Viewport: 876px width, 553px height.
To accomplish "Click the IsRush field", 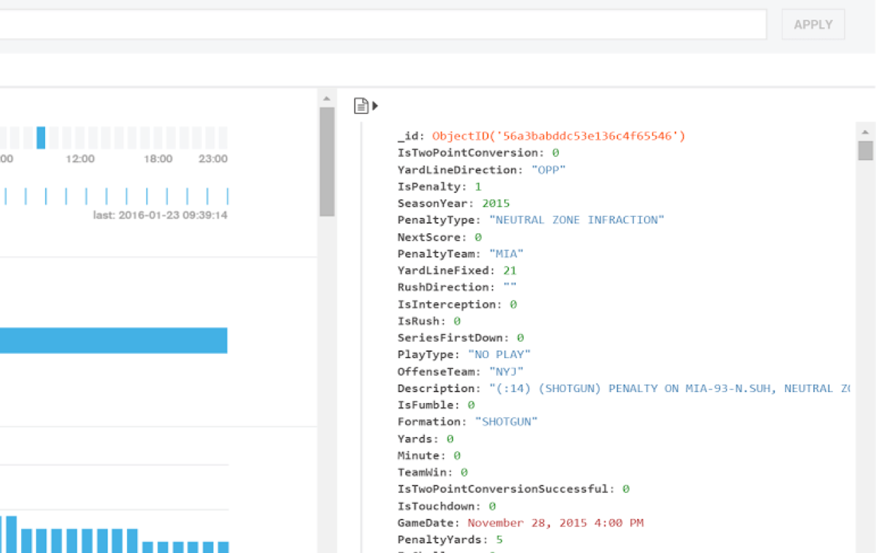I will tap(429, 321).
